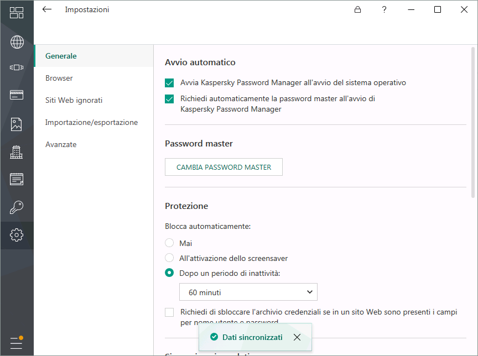Screen dimensions: 478x356
Task: Toggle Richiedi automaticamente la password master checkbox
Action: tap(169, 99)
